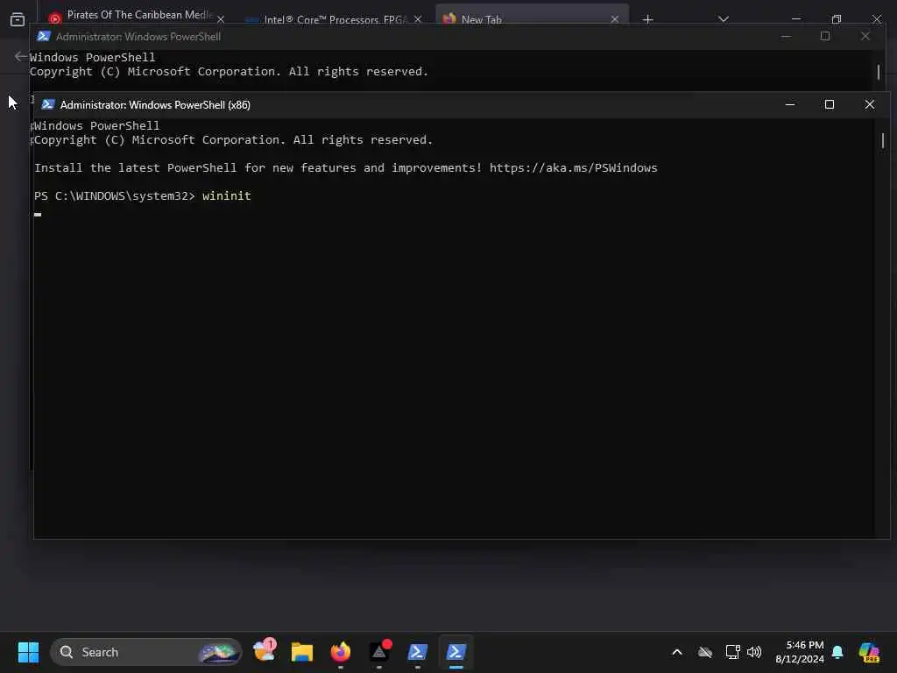Screen dimensions: 897x673
Task: Click the taskbar Search box
Action: click(x=146, y=652)
